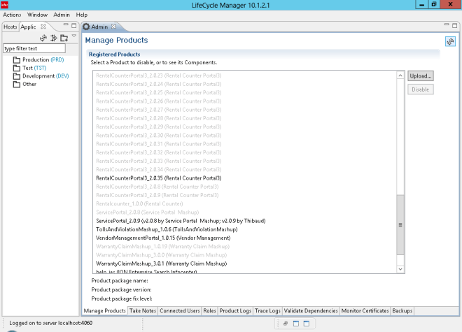Screen dimensions: 462x332
Task: Open the Actions menu
Action: coord(12,15)
